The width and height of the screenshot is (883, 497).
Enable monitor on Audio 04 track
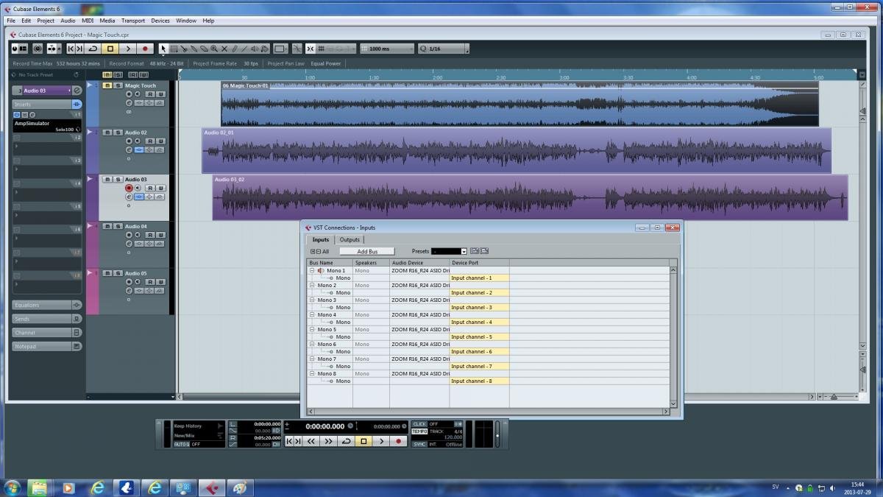point(138,236)
